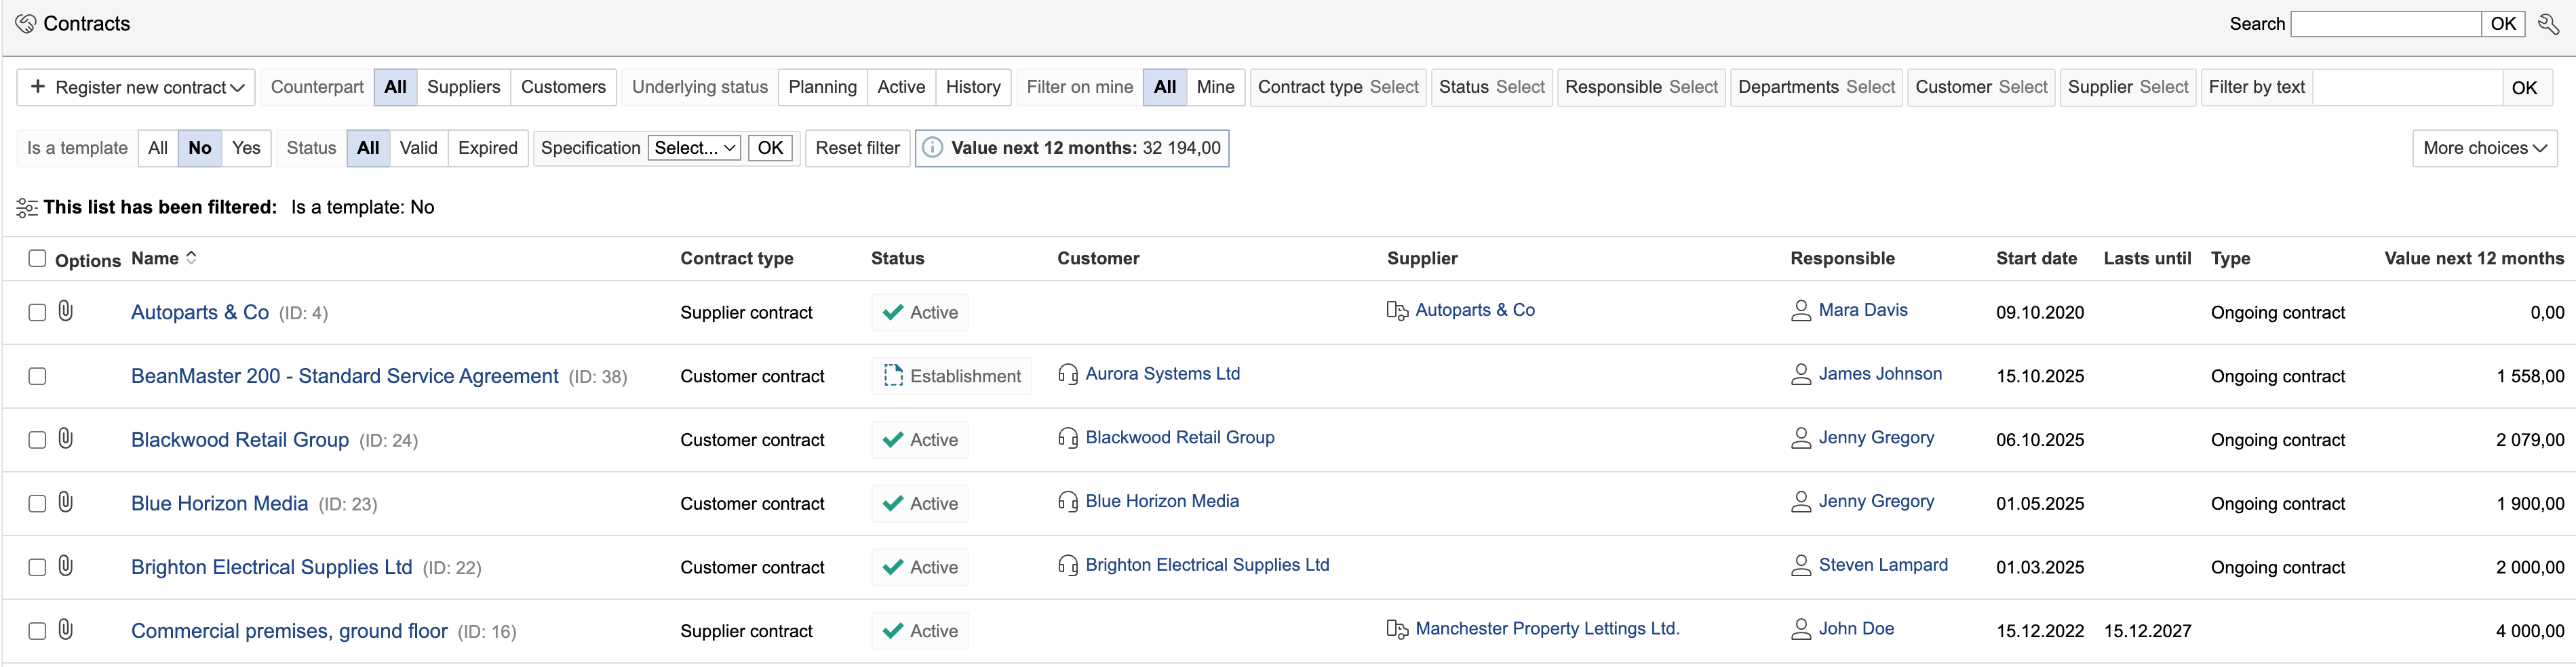2576x667 pixels.
Task: Click the Filter by text input field
Action: tap(2408, 88)
